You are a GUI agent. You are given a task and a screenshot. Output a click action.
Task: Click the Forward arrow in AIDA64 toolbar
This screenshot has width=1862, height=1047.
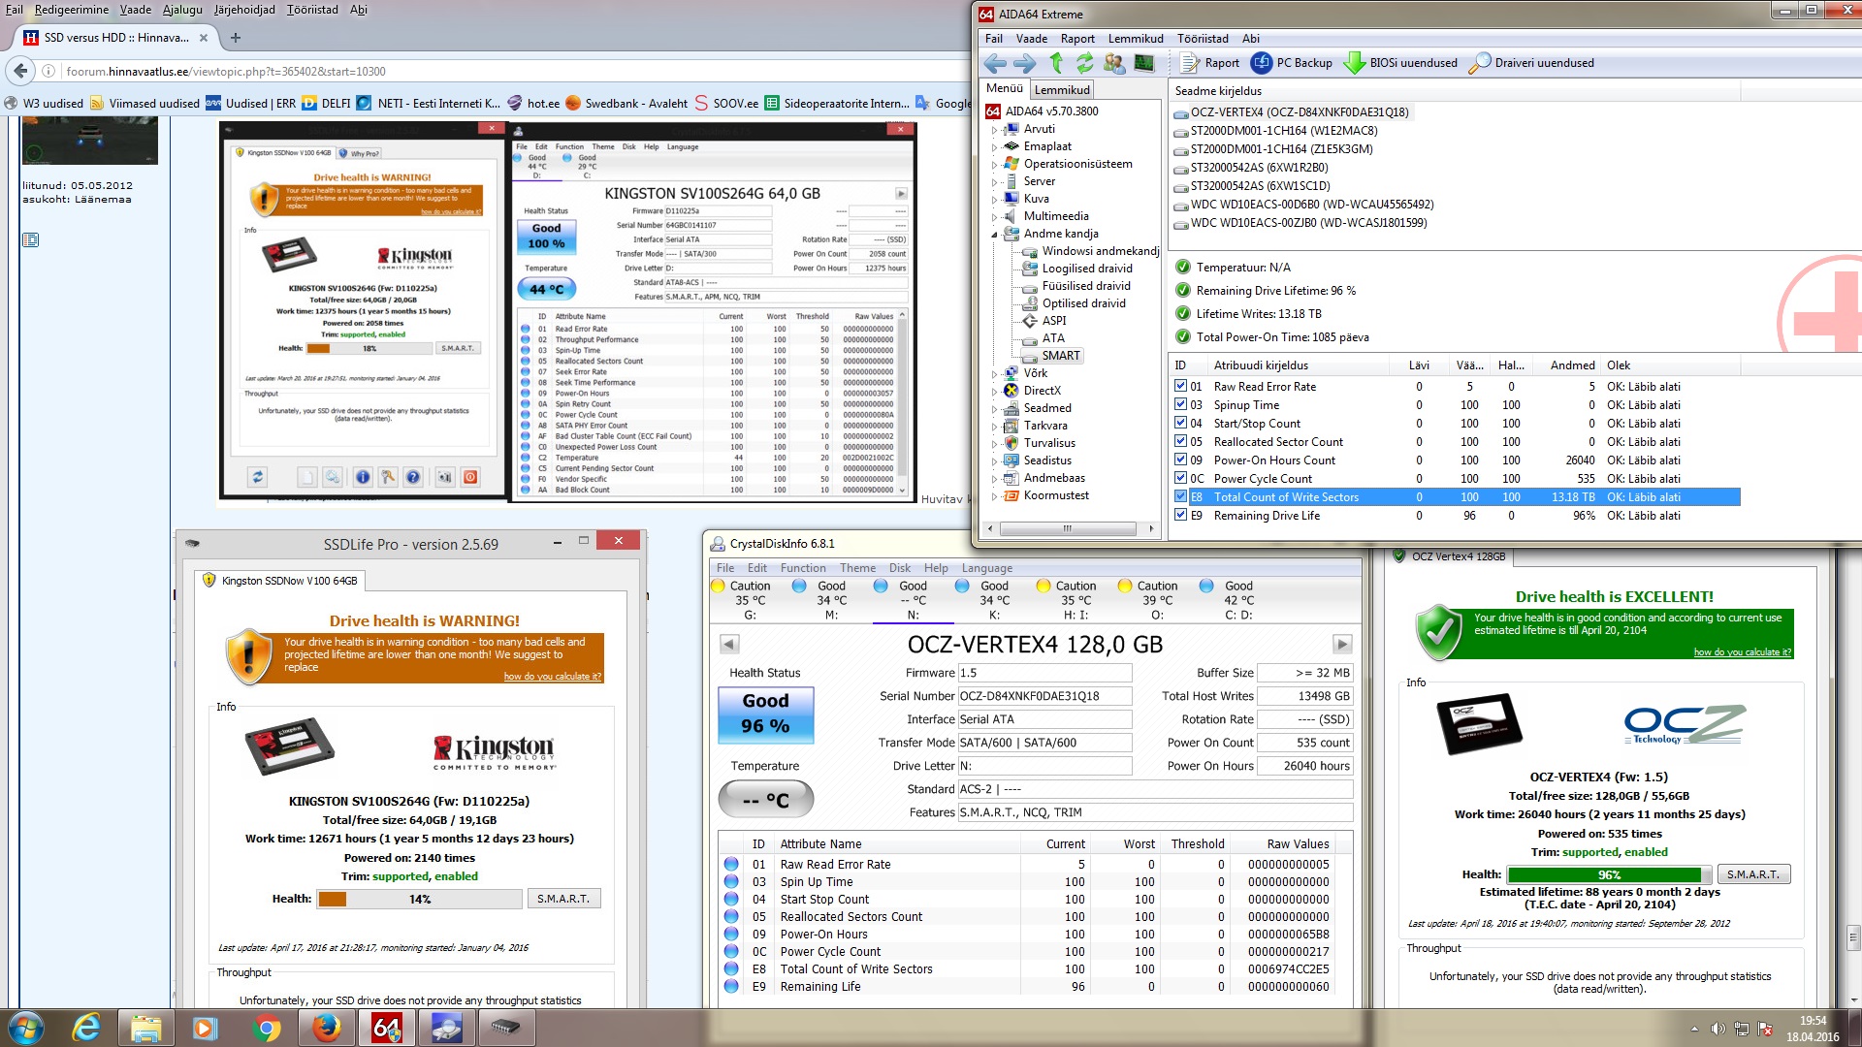tap(1024, 63)
